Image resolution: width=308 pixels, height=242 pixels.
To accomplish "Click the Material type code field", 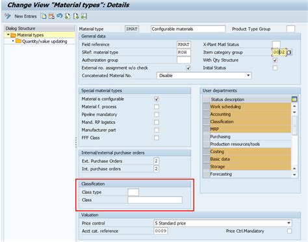I will tap(132, 29).
